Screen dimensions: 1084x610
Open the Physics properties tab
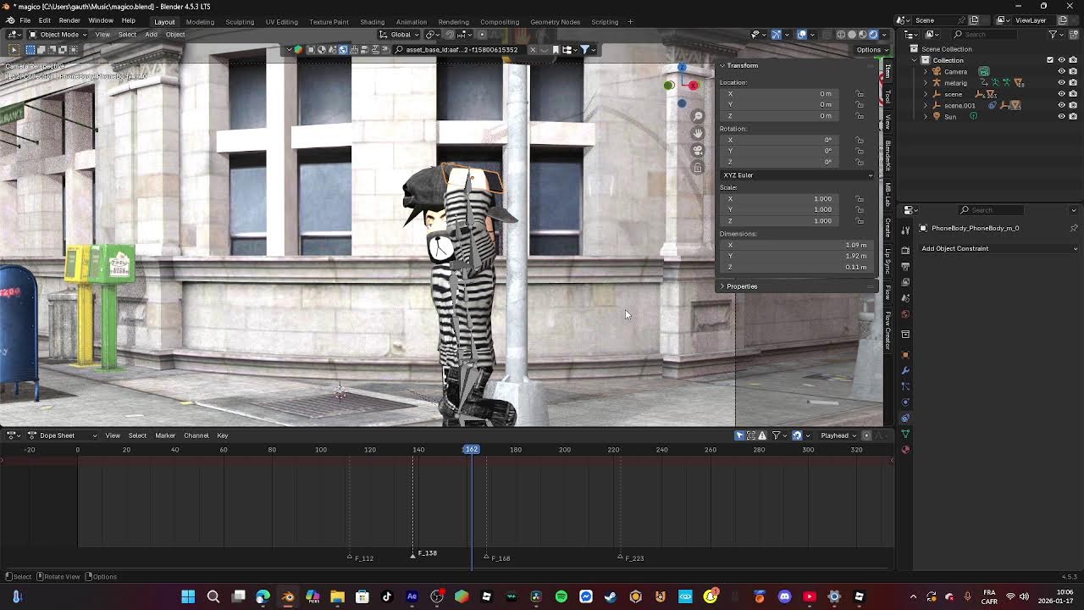click(905, 402)
